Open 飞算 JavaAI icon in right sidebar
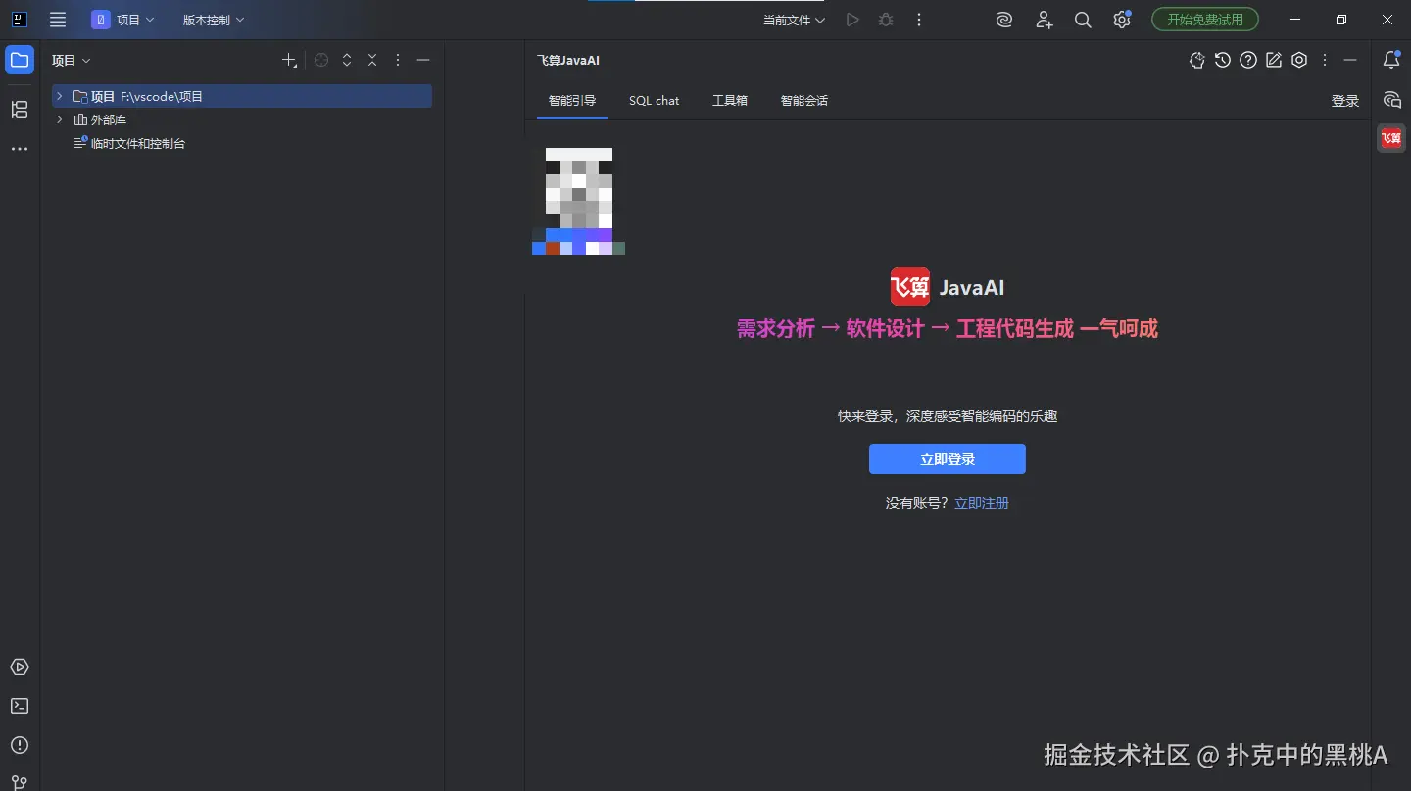Screen dimensions: 1411x791 [x=1391, y=138]
